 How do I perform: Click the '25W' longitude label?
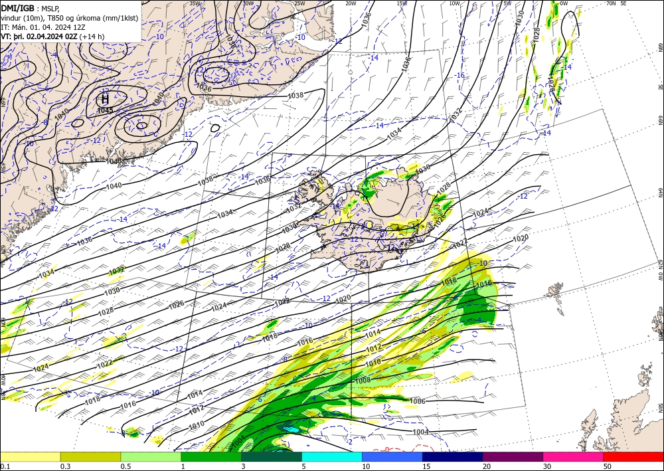[300, 3]
